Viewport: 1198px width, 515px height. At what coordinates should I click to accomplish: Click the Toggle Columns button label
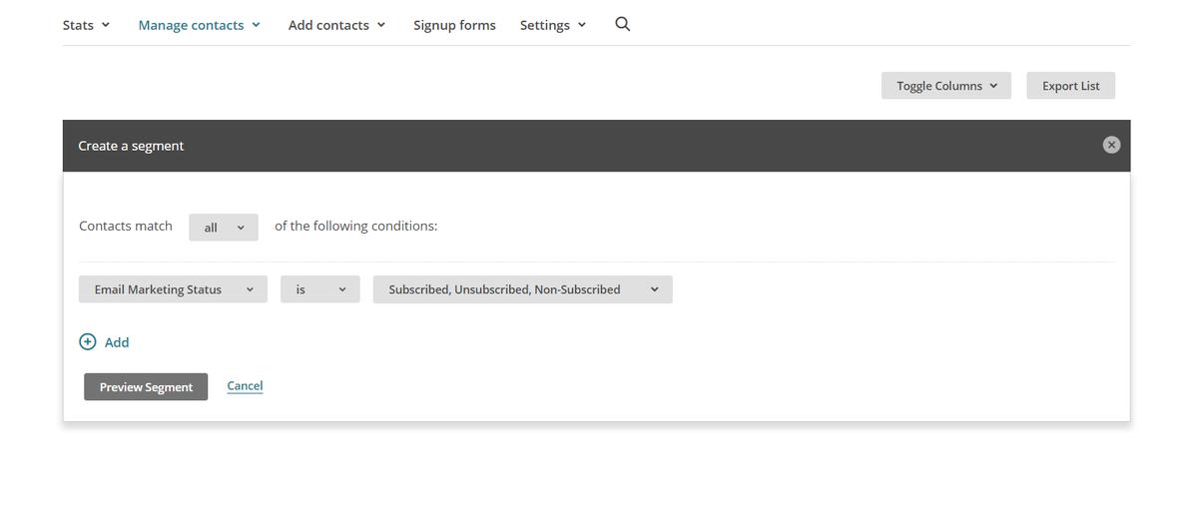938,86
